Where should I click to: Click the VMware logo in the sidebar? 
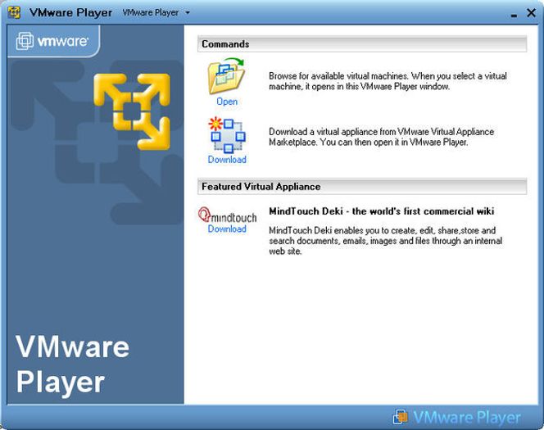[52, 41]
